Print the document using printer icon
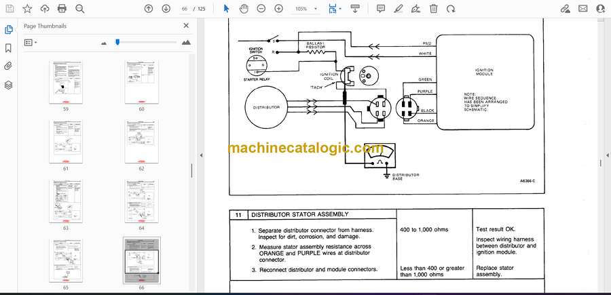The height and width of the screenshot is (295, 611). pos(62,9)
